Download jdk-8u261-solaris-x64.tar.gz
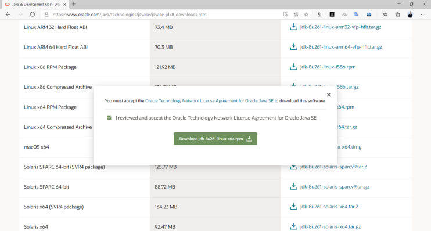Viewport: 431px width, 231px height. [331, 226]
